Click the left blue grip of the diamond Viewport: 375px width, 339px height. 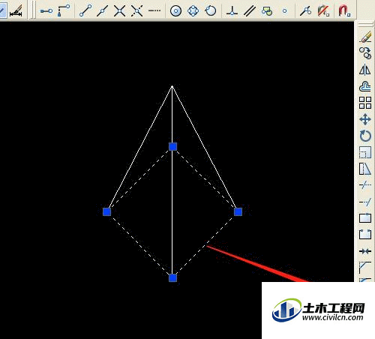pos(106,211)
